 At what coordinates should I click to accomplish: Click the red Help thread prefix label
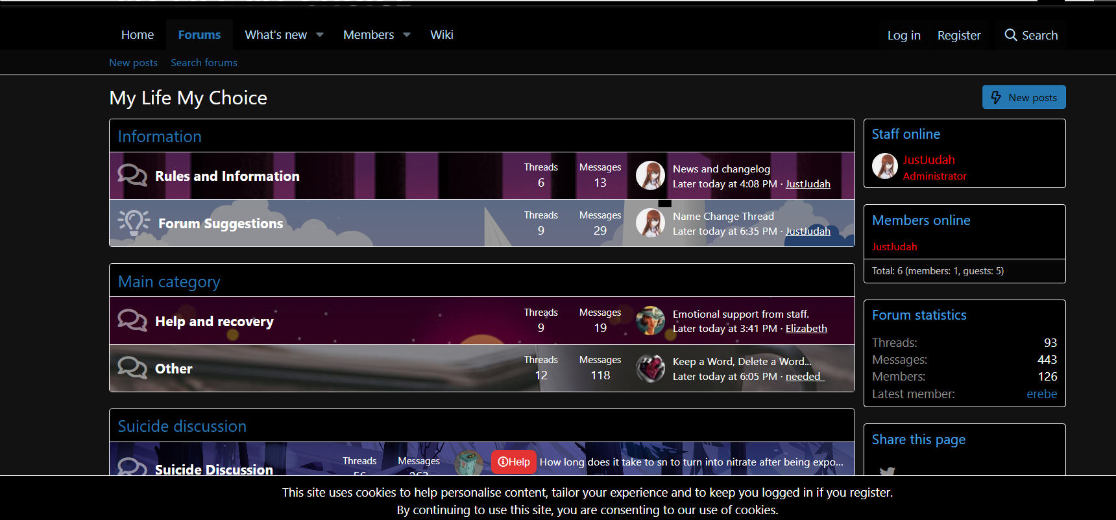tap(514, 462)
